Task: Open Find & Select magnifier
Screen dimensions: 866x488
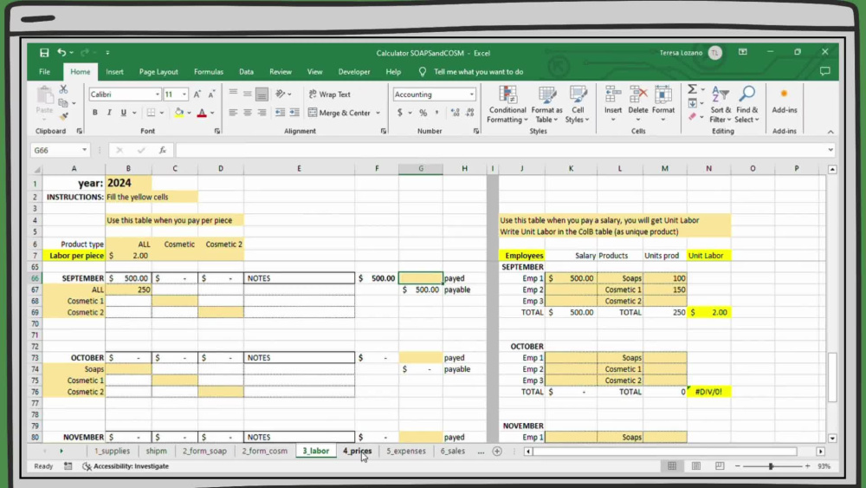Action: pyautogui.click(x=746, y=105)
